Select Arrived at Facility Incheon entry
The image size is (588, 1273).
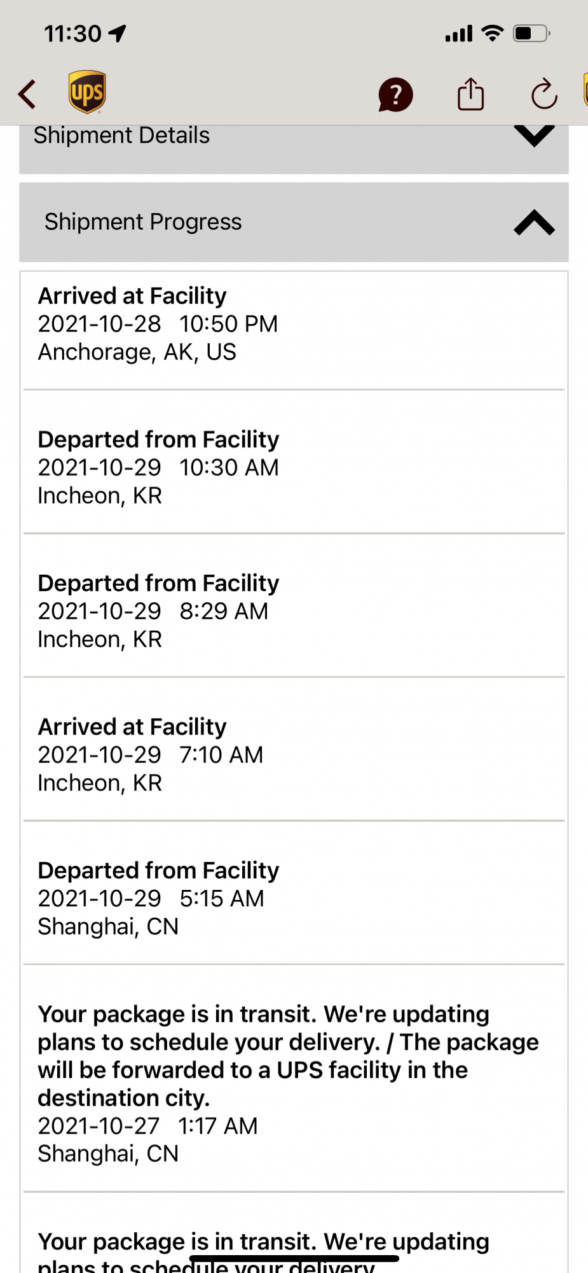pyautogui.click(x=151, y=754)
